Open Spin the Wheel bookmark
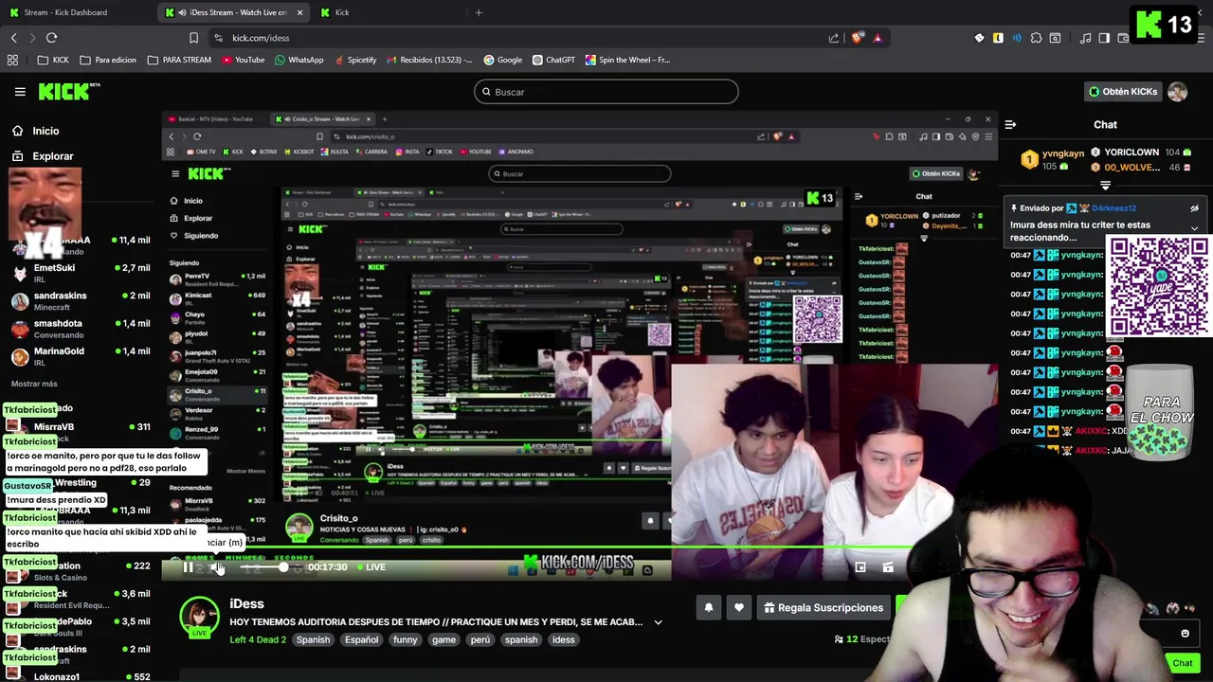 tap(627, 60)
